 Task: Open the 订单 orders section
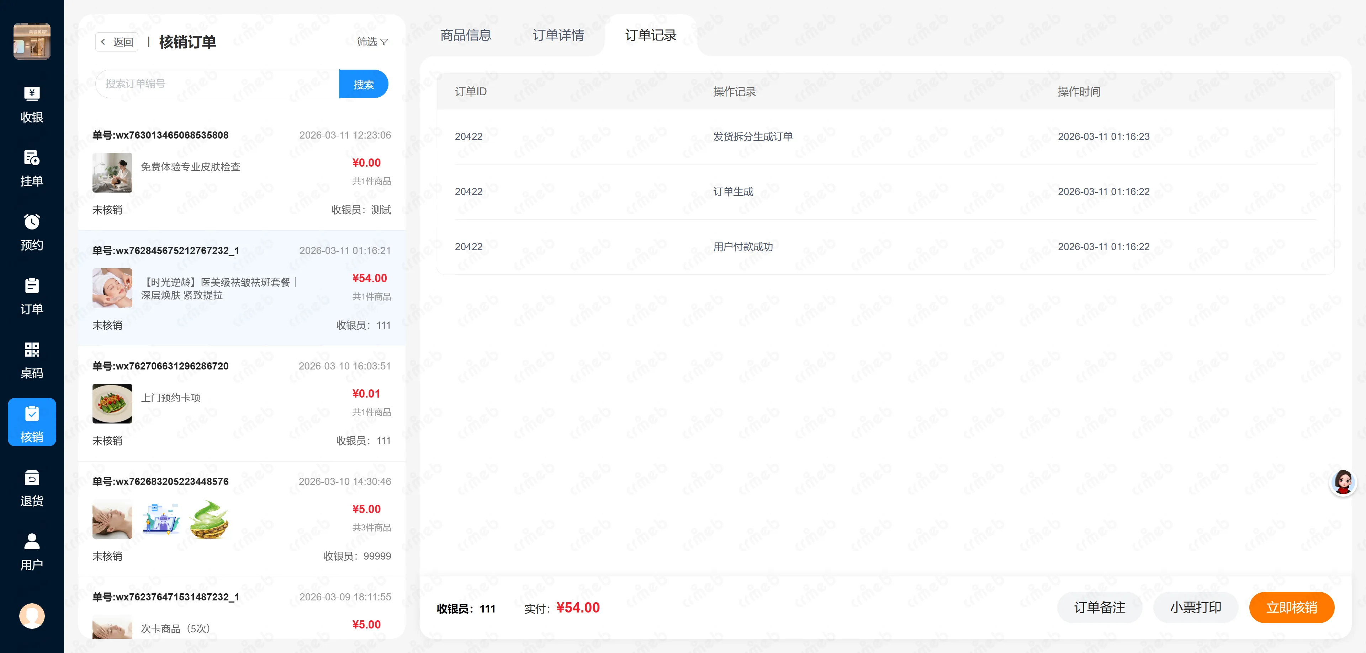[x=32, y=296]
